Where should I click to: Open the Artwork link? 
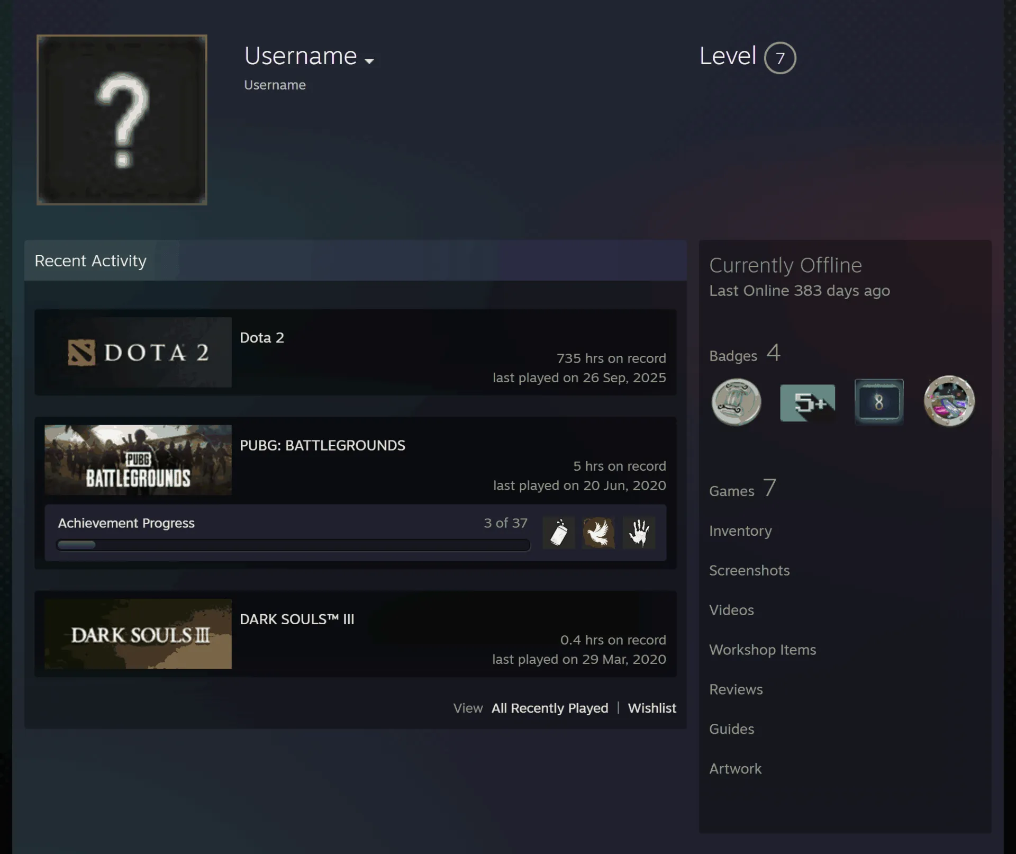[735, 769]
